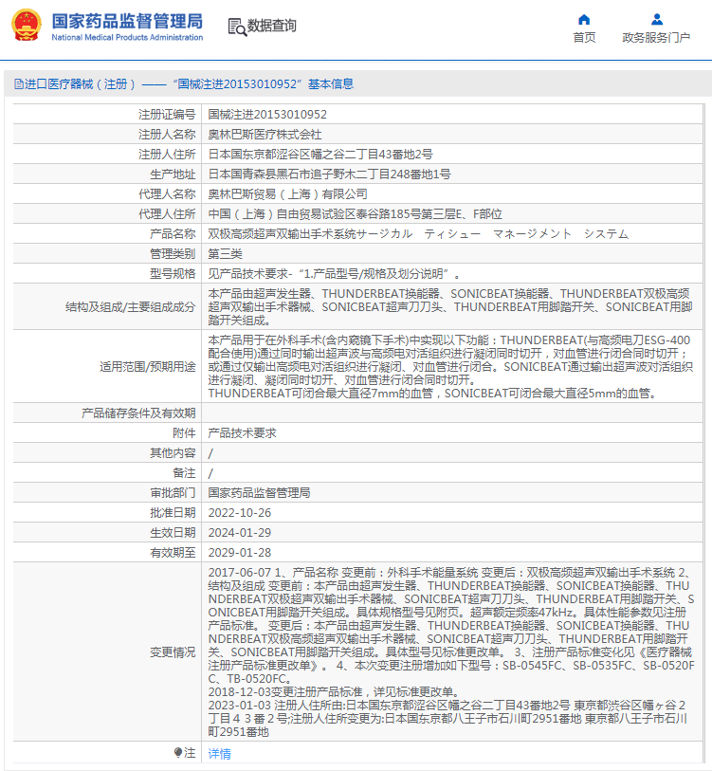Click the 注册人住所 row label
712x771 pixels.
(167, 155)
